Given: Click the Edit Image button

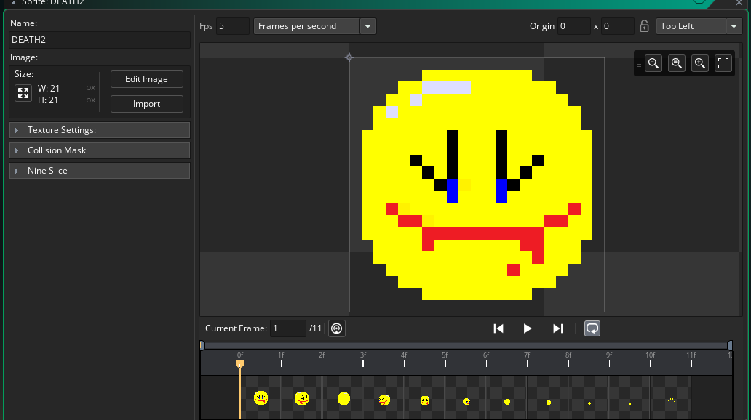Looking at the screenshot, I should (146, 79).
